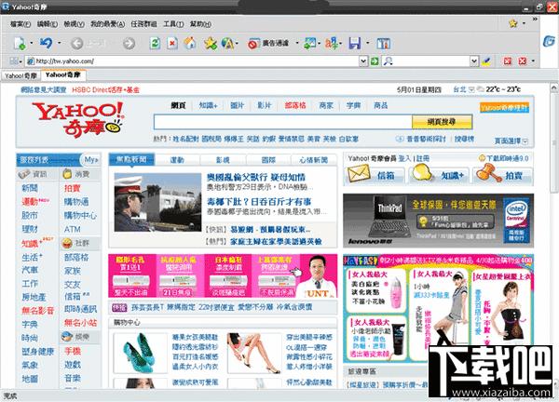Click the New page toolbar icon

click(x=20, y=44)
